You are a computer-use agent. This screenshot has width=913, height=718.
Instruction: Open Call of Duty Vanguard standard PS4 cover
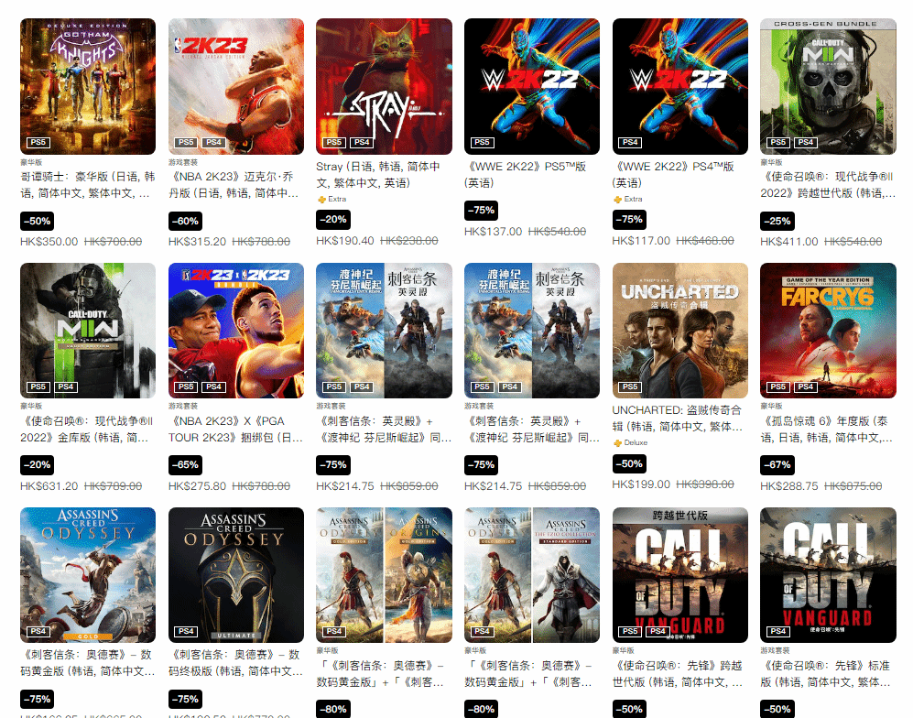828,575
